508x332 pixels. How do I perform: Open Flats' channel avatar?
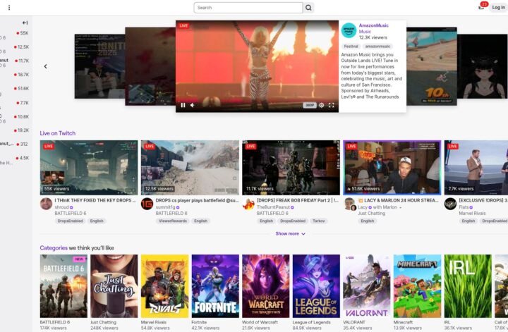(x=450, y=204)
